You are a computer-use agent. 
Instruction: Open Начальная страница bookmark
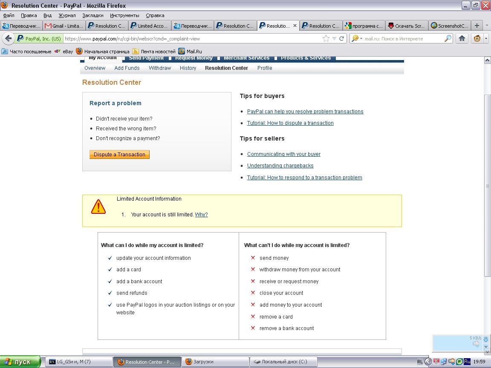tap(103, 51)
